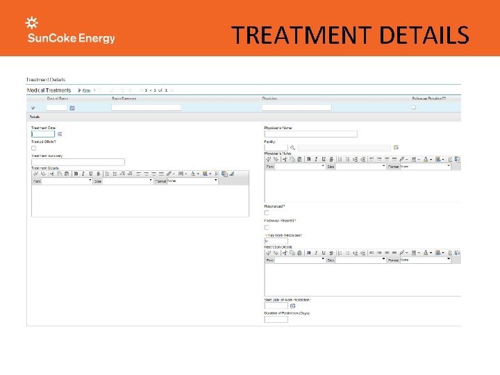Click Filter link in Medical Treatments header

click(x=86, y=90)
